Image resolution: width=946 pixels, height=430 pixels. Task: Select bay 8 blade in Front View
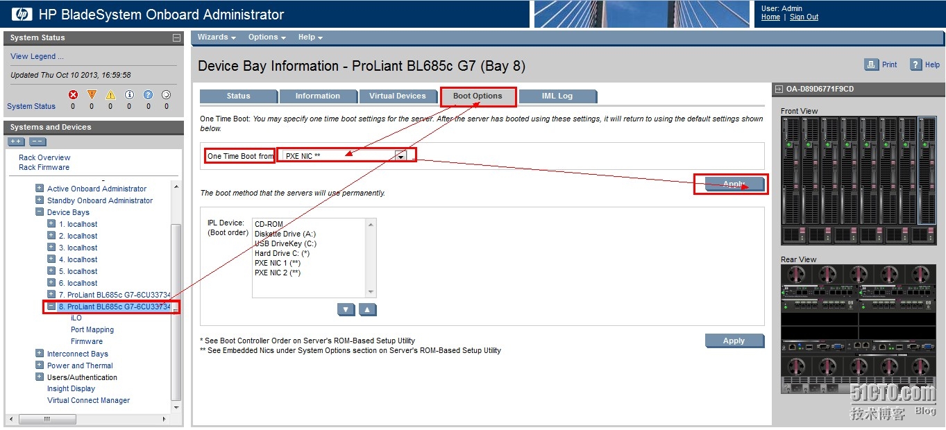click(927, 170)
